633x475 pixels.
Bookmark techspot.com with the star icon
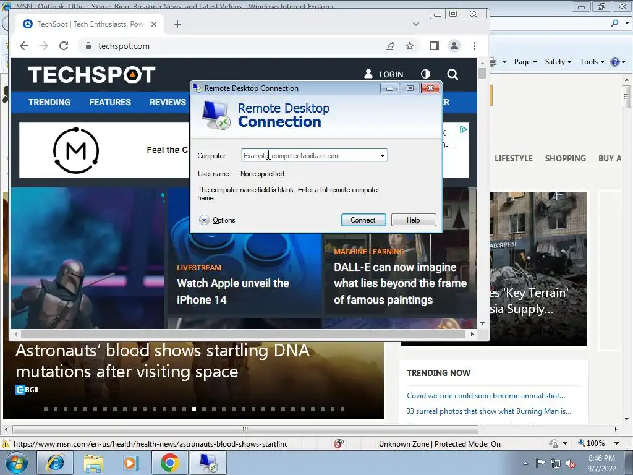coord(410,46)
